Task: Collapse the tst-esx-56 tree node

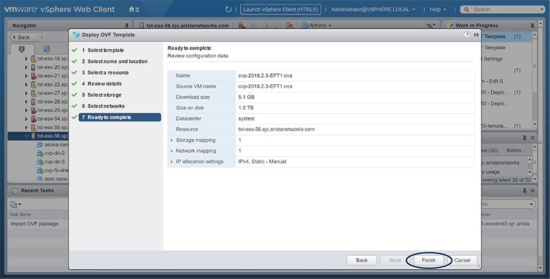Action: coord(26,136)
